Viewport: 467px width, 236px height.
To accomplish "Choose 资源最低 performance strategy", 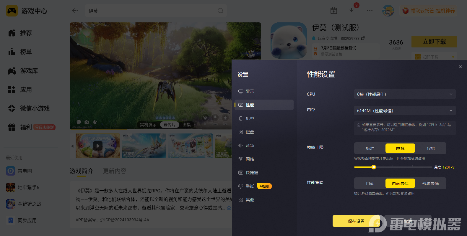I will click(x=430, y=184).
